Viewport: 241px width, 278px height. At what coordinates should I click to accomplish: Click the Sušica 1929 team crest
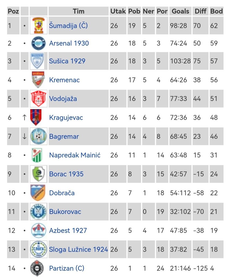click(x=38, y=61)
